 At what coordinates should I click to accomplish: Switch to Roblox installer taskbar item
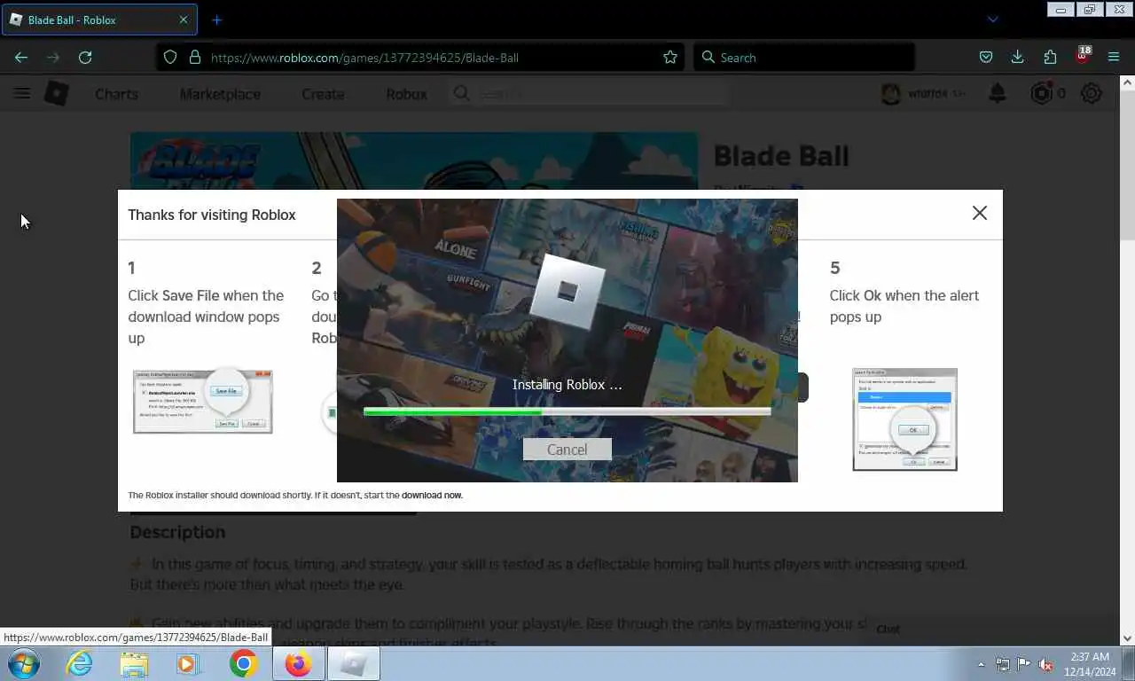353,663
